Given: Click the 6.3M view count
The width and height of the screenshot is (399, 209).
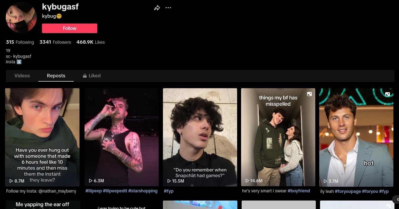Looking at the screenshot, I should [x=99, y=181].
